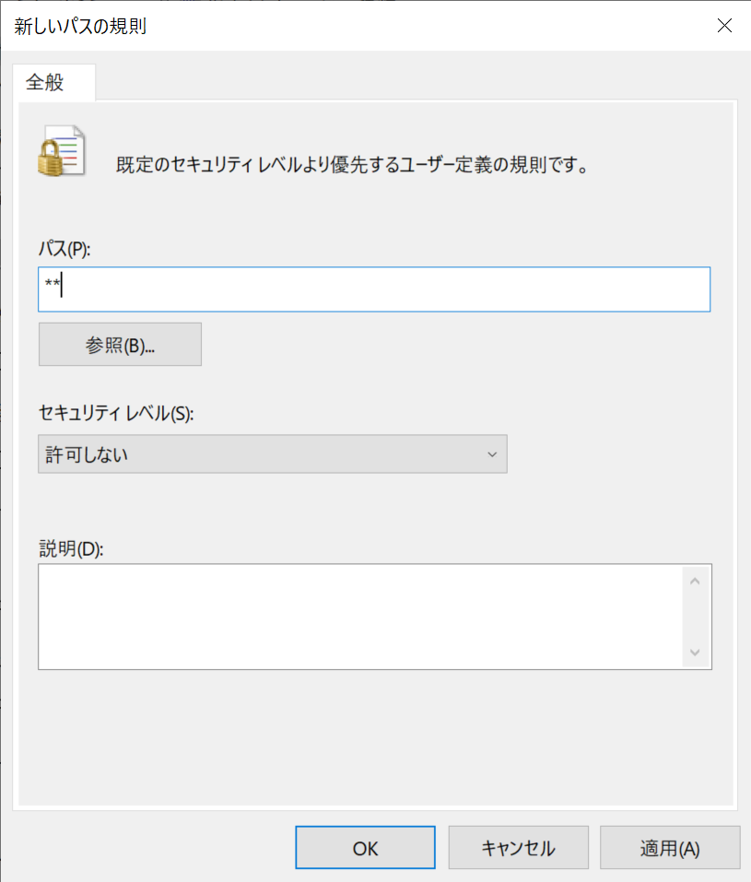The height and width of the screenshot is (882, 751).
Task: Close the 新しいパスの規則 dialog
Action: click(x=724, y=25)
